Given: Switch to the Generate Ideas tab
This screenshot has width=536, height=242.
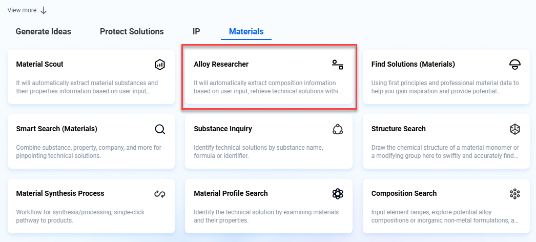Looking at the screenshot, I should 44,31.
